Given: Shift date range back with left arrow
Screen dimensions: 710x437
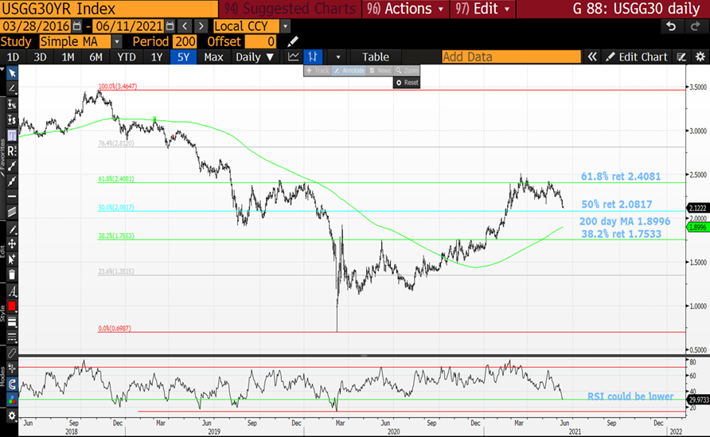Looking at the screenshot, I should coord(185,26).
